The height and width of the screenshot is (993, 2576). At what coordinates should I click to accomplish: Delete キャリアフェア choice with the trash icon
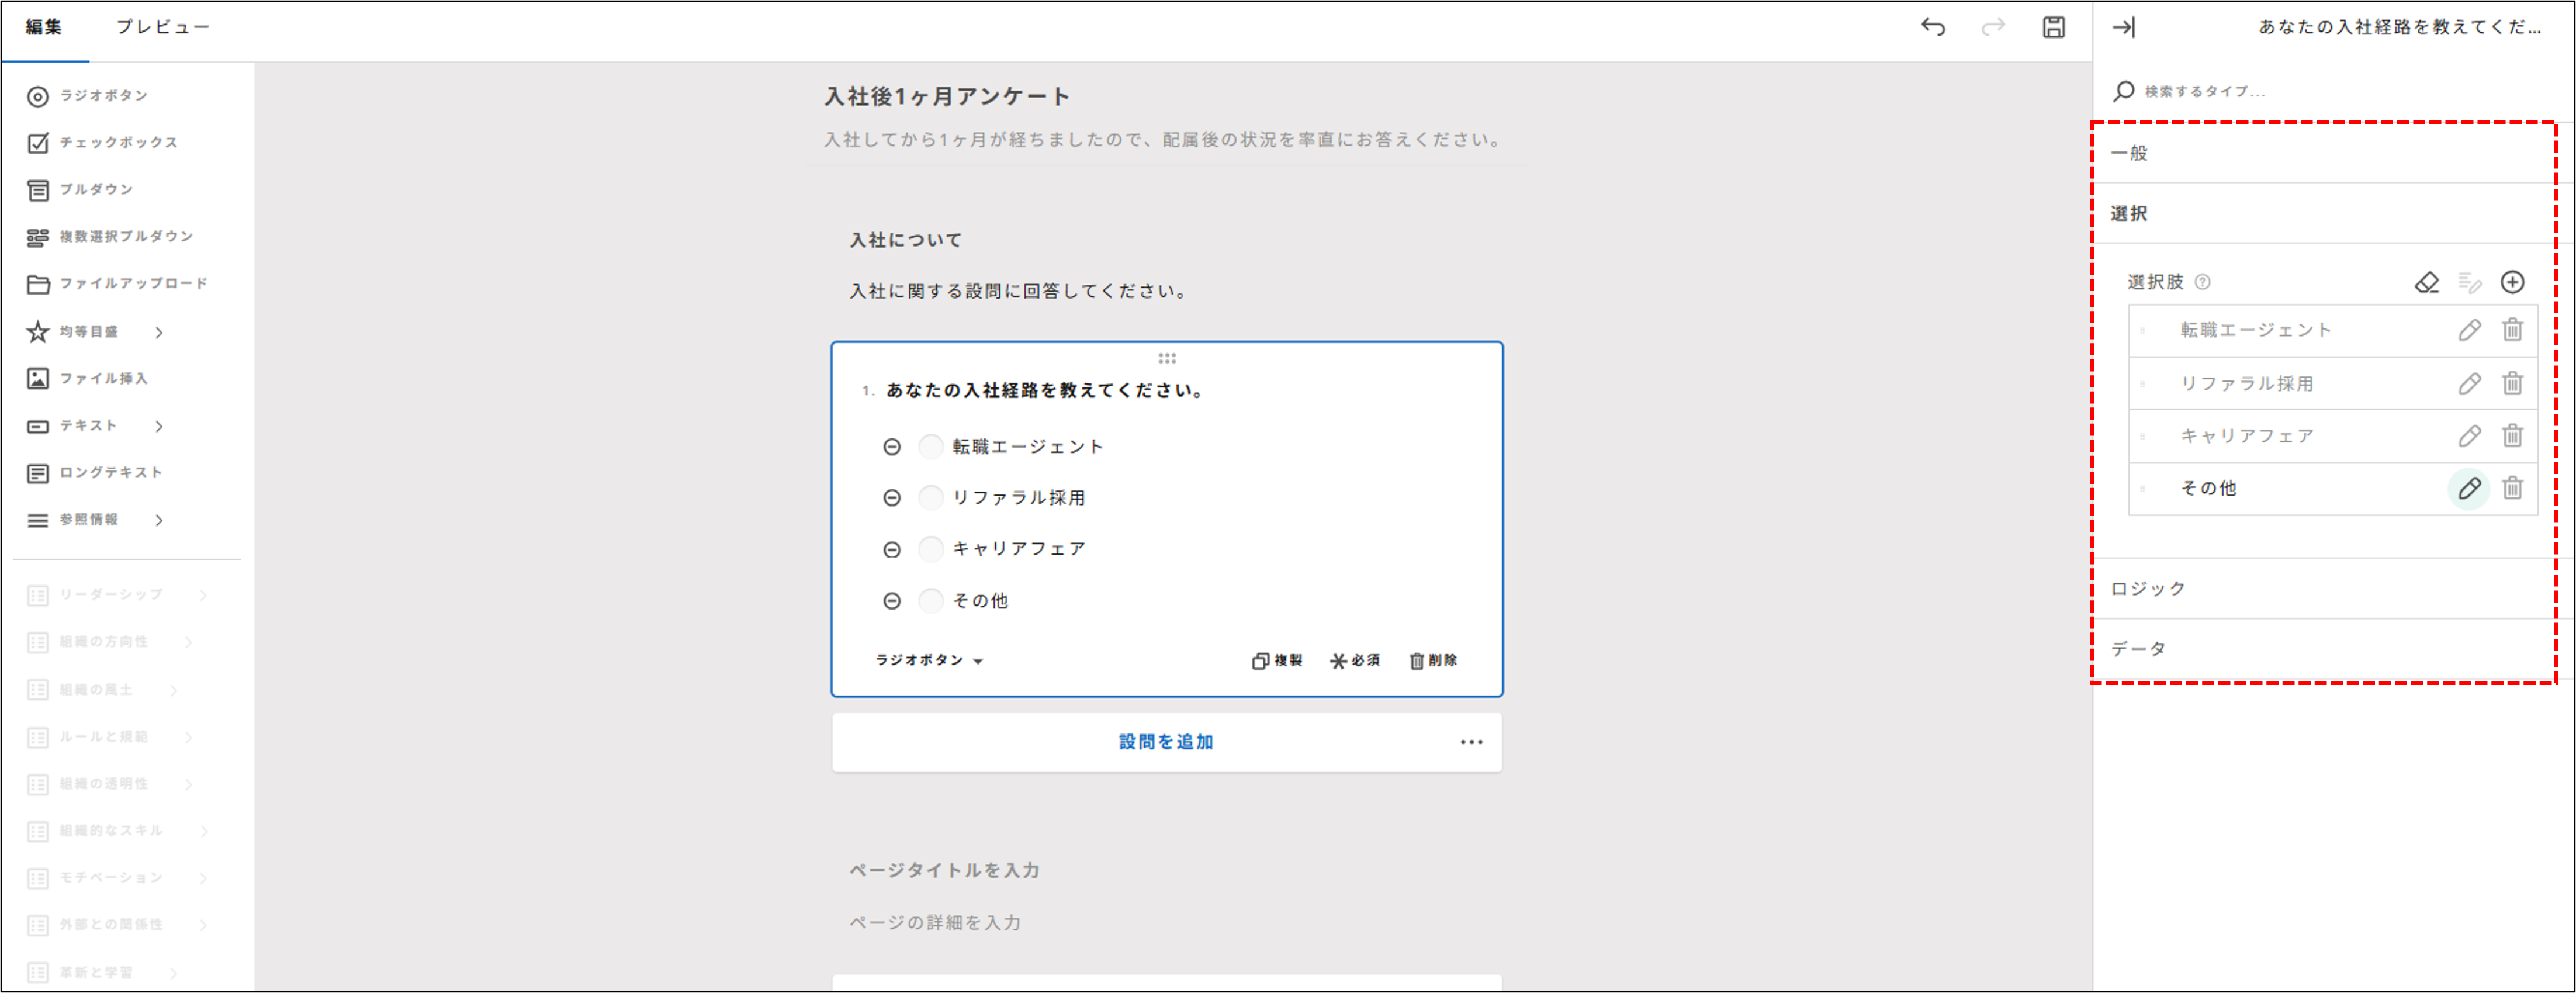pos(2513,436)
